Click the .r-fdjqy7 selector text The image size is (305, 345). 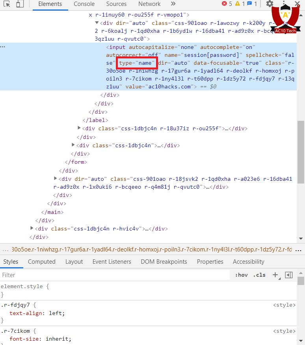point(15,305)
